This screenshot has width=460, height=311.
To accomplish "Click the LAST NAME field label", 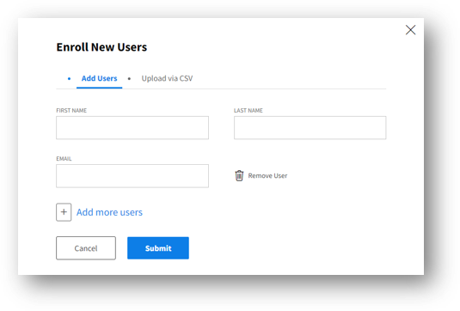I will point(248,111).
